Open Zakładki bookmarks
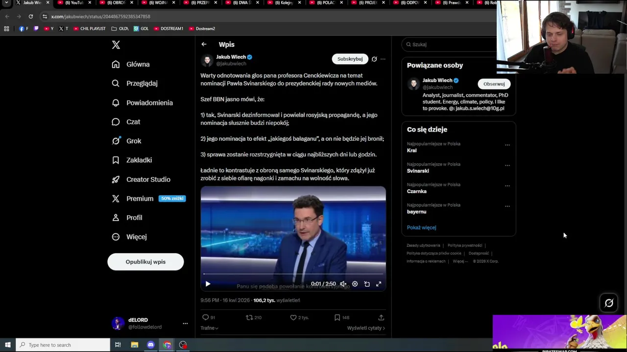 click(x=132, y=160)
